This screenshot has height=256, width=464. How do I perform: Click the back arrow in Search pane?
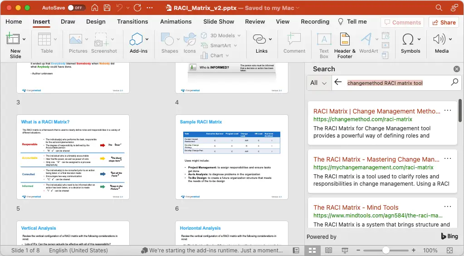338,82
